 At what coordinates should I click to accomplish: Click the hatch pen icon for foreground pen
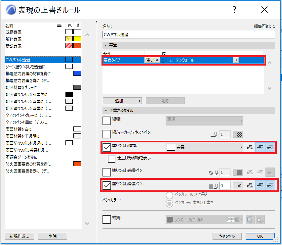point(214,173)
